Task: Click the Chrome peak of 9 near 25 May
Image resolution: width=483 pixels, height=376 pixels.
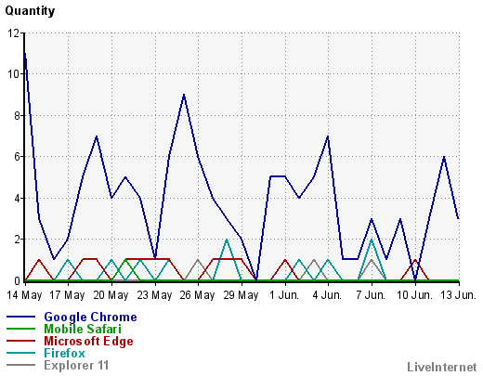Action: coord(184,95)
